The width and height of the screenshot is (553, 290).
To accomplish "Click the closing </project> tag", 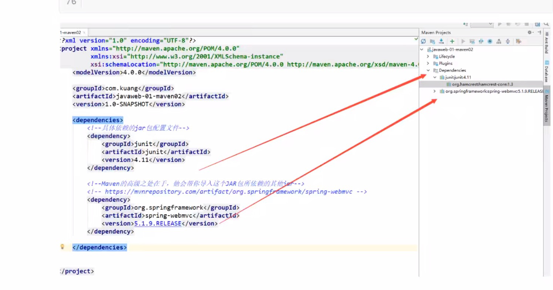I will (x=77, y=271).
